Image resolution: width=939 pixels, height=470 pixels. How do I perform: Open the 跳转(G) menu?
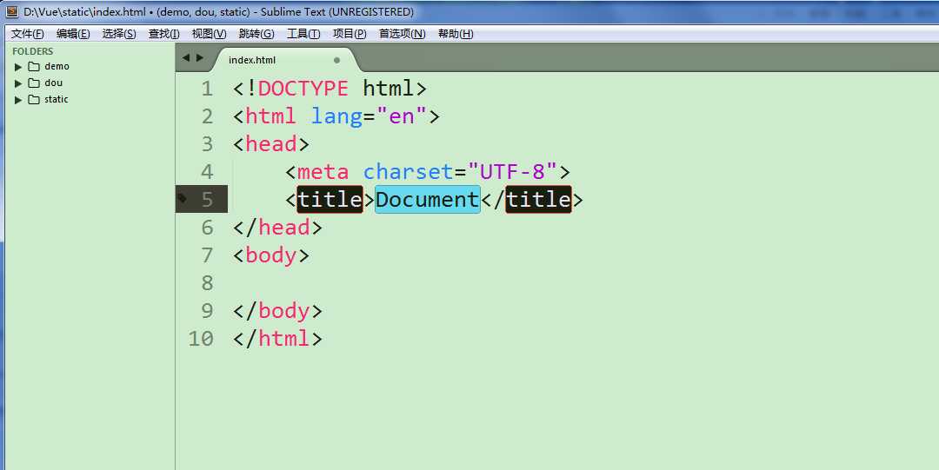pos(256,34)
